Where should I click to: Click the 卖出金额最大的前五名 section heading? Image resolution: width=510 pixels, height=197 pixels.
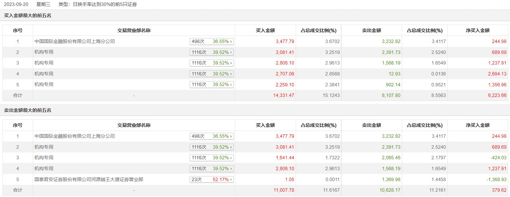(28, 110)
